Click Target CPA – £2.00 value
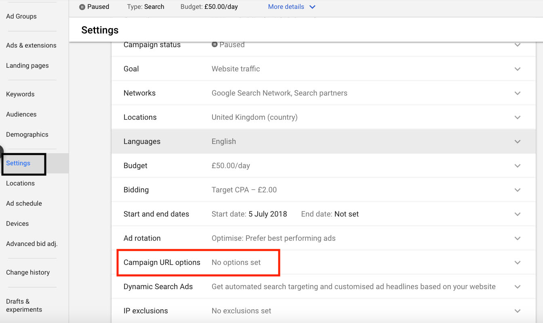The height and width of the screenshot is (323, 543). pos(244,190)
